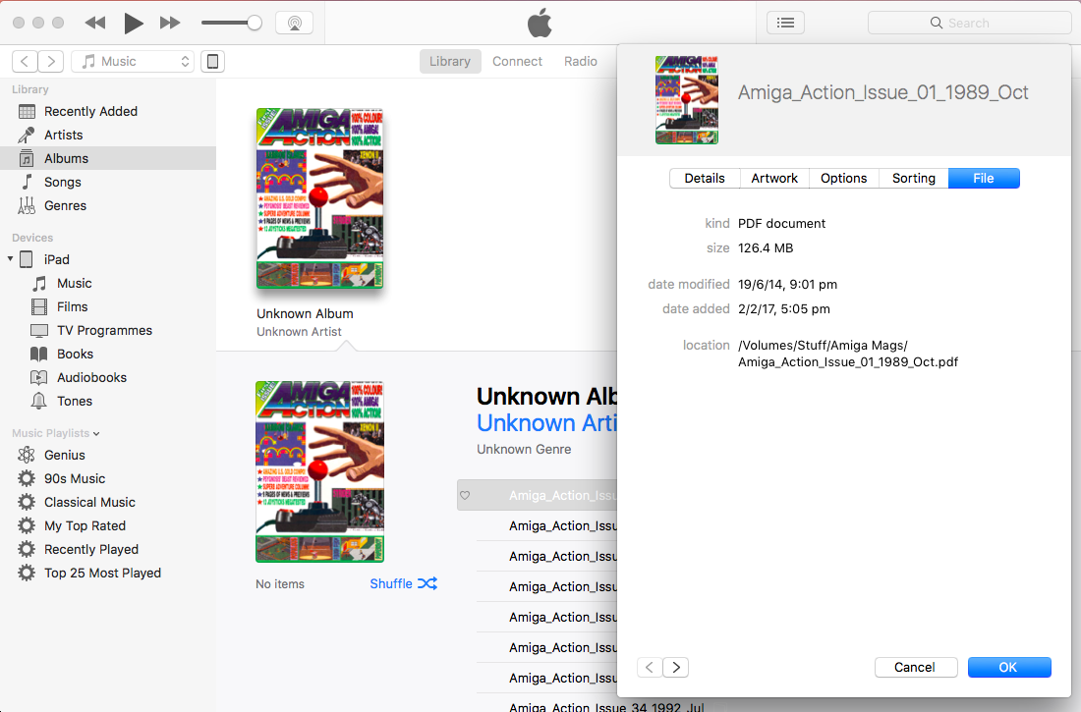
Task: Select Artists in the Library sidebar
Action: point(108,136)
